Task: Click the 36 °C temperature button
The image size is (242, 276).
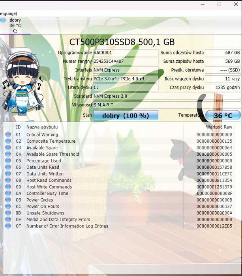Action: coord(223,115)
